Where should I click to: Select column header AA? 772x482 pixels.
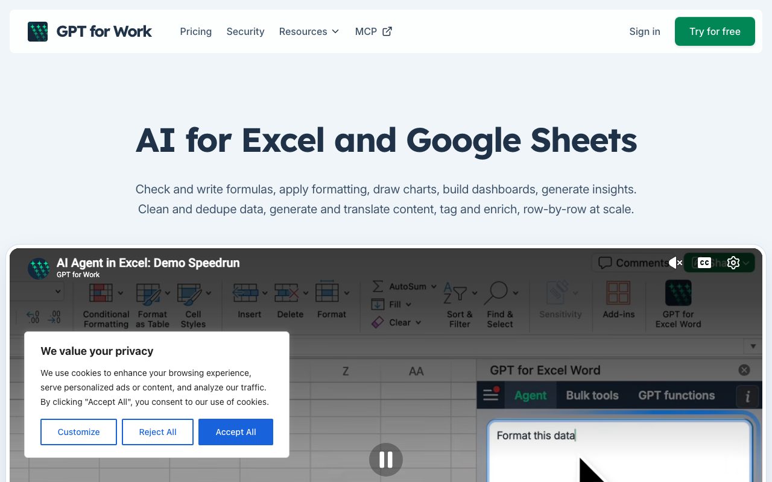coord(416,371)
